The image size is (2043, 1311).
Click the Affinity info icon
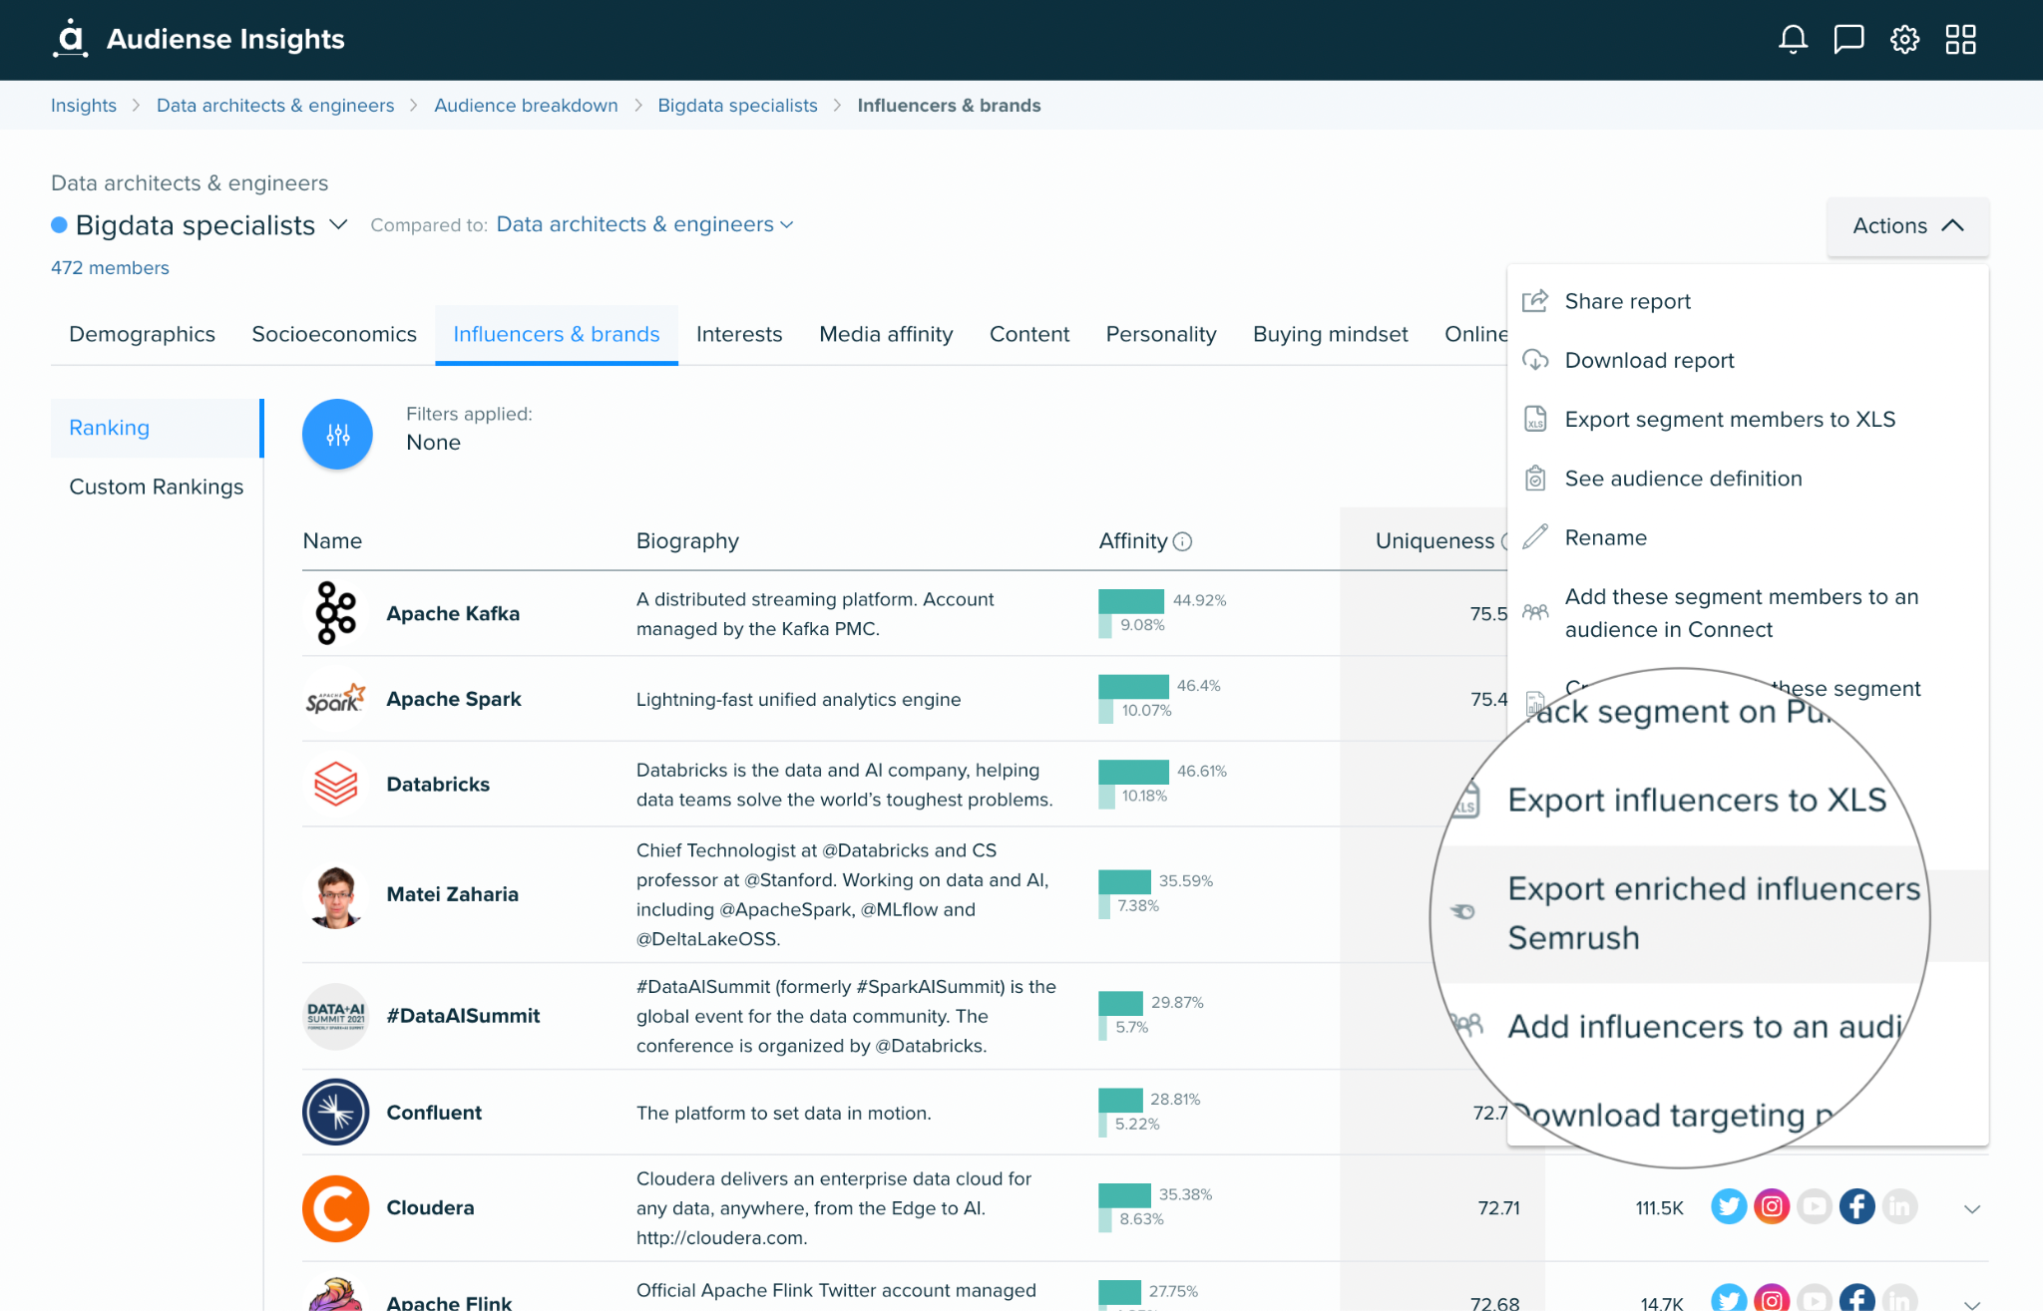[1182, 541]
